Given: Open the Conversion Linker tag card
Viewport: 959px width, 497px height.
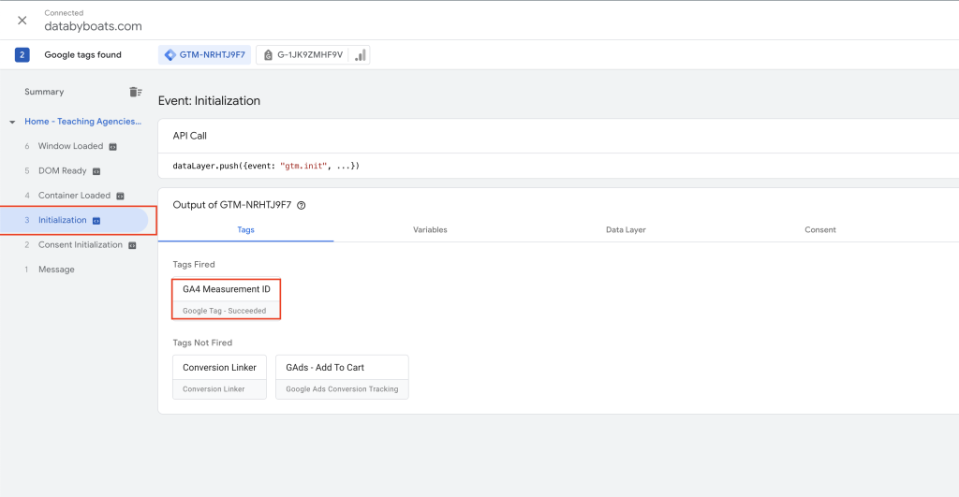Looking at the screenshot, I should pos(219,377).
